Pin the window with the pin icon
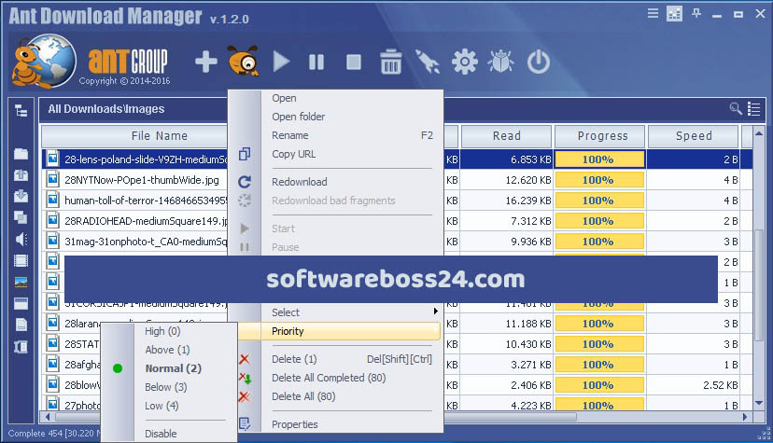This screenshot has height=443, width=773. (696, 13)
